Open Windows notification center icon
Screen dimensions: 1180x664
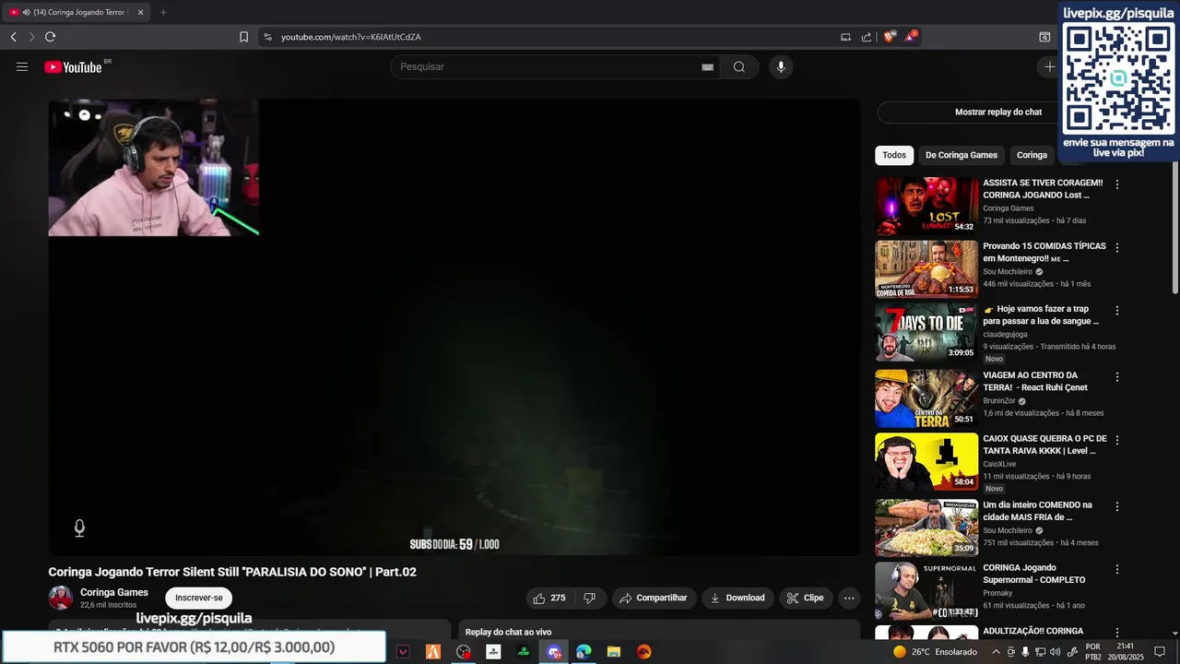click(x=1160, y=652)
